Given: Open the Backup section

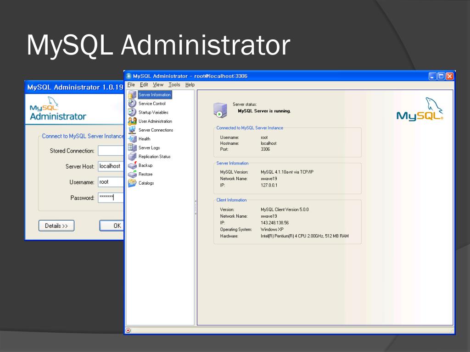Looking at the screenshot, I should pyautogui.click(x=145, y=165).
